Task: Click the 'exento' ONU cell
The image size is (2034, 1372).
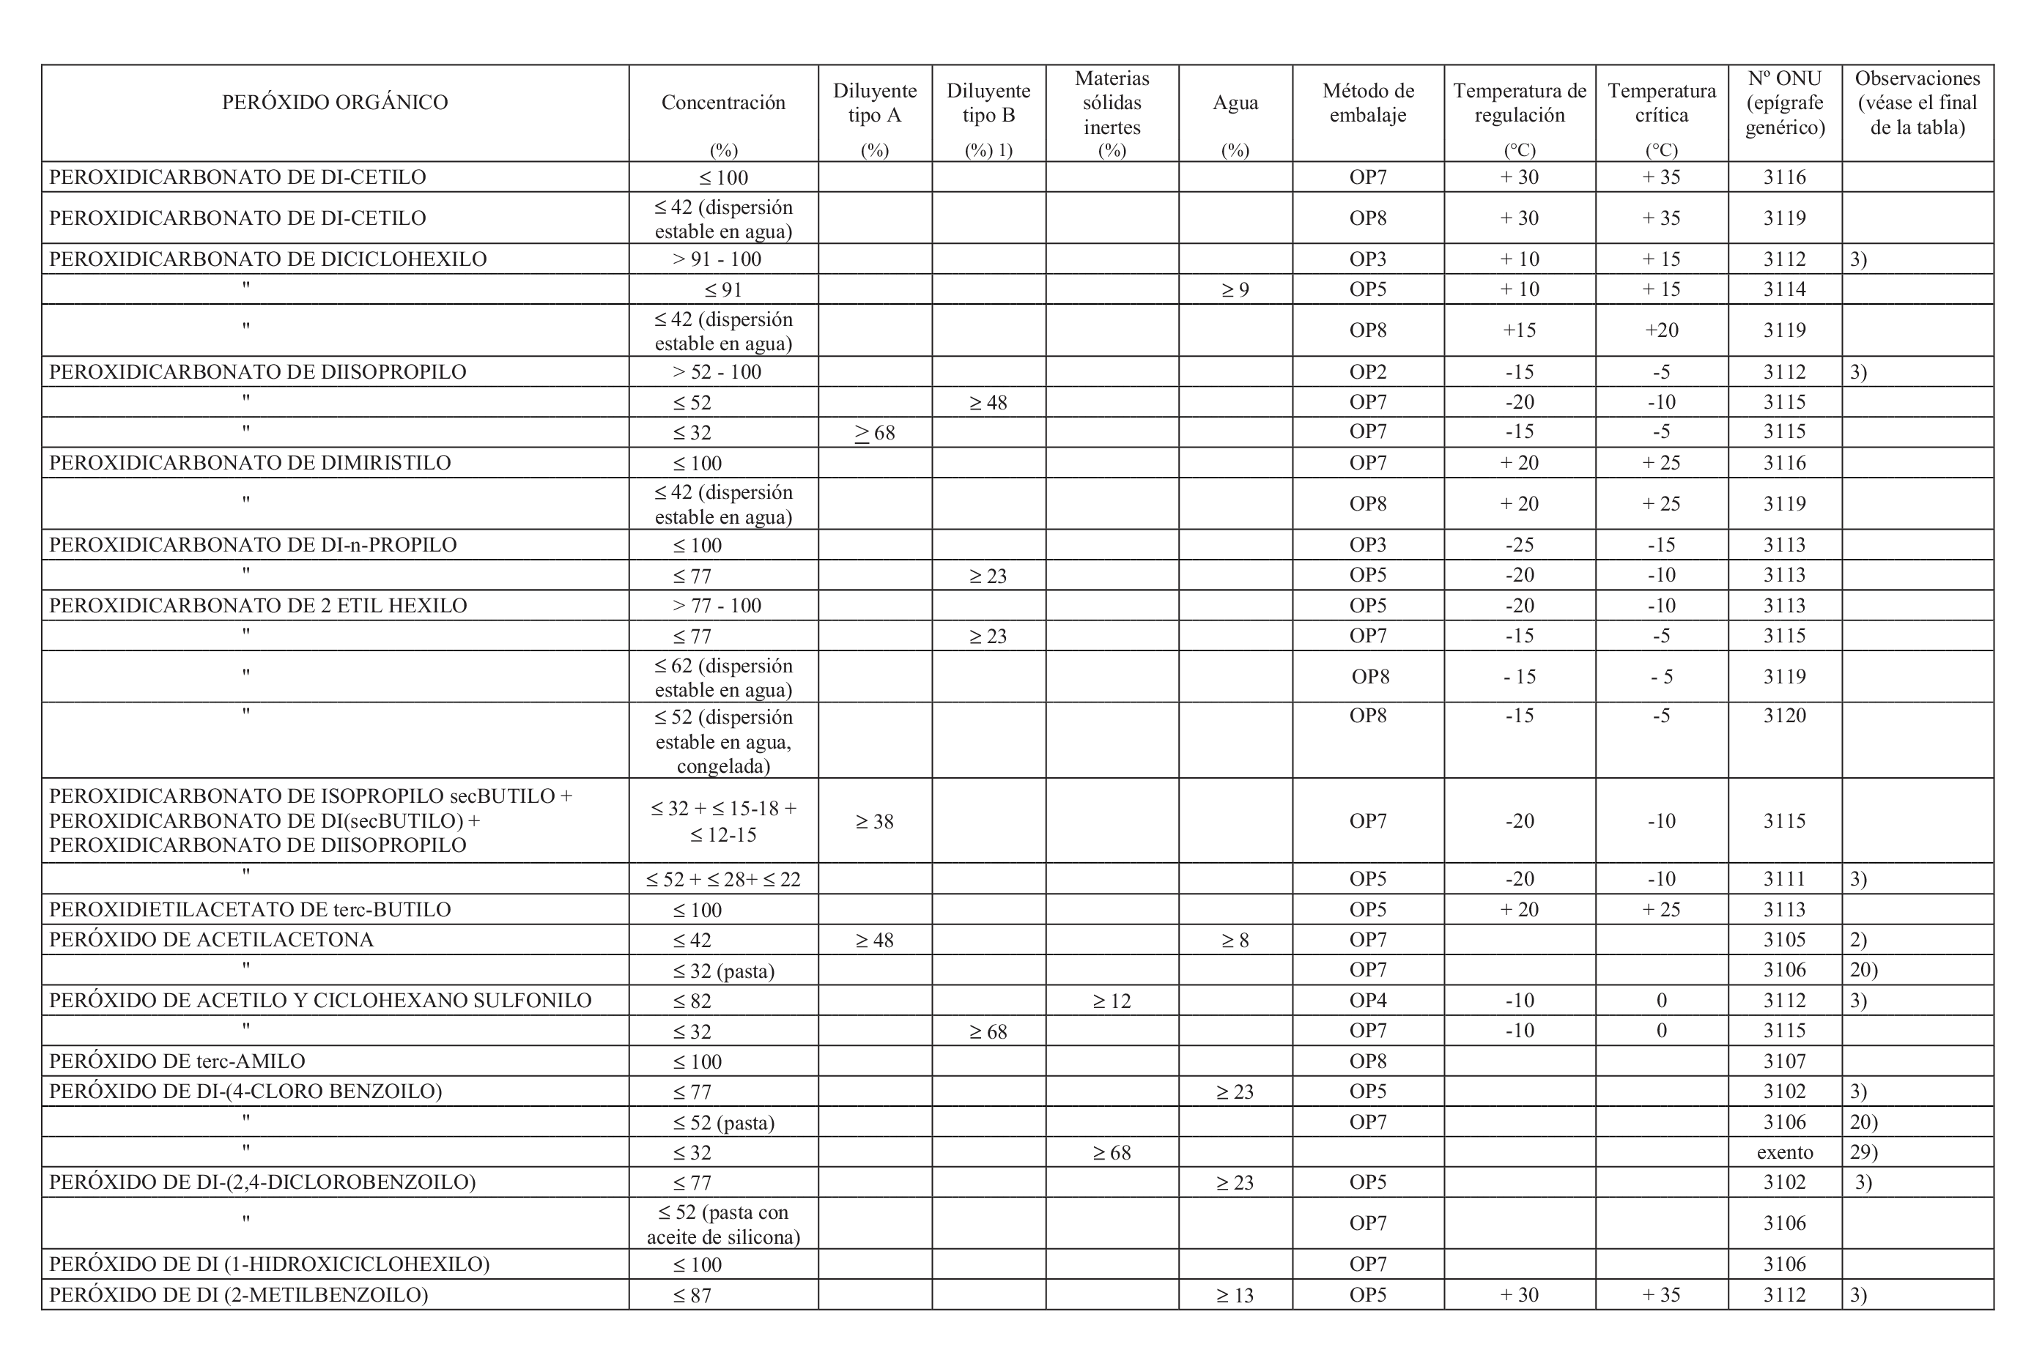Action: coord(1785,1152)
